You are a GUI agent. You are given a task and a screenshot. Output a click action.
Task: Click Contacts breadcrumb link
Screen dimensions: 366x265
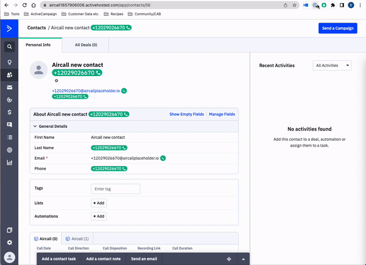point(37,28)
